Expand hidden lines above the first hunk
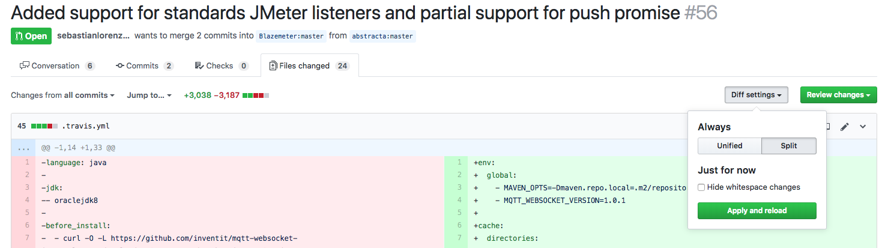Screen dimensions: 888x248 [23, 147]
